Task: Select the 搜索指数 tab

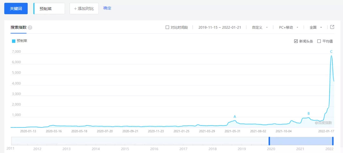Action: (x=18, y=28)
